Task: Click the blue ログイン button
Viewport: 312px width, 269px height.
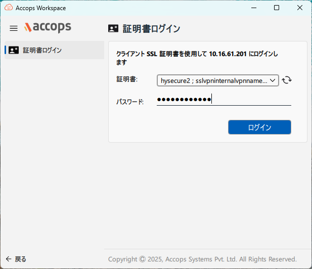Action: tap(259, 127)
